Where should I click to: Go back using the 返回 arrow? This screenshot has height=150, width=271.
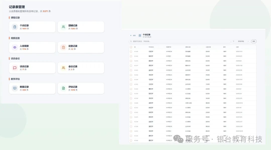click(131, 36)
